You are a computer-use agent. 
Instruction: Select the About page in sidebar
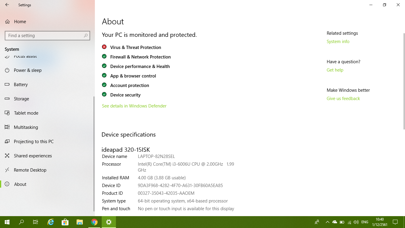[x=20, y=184]
